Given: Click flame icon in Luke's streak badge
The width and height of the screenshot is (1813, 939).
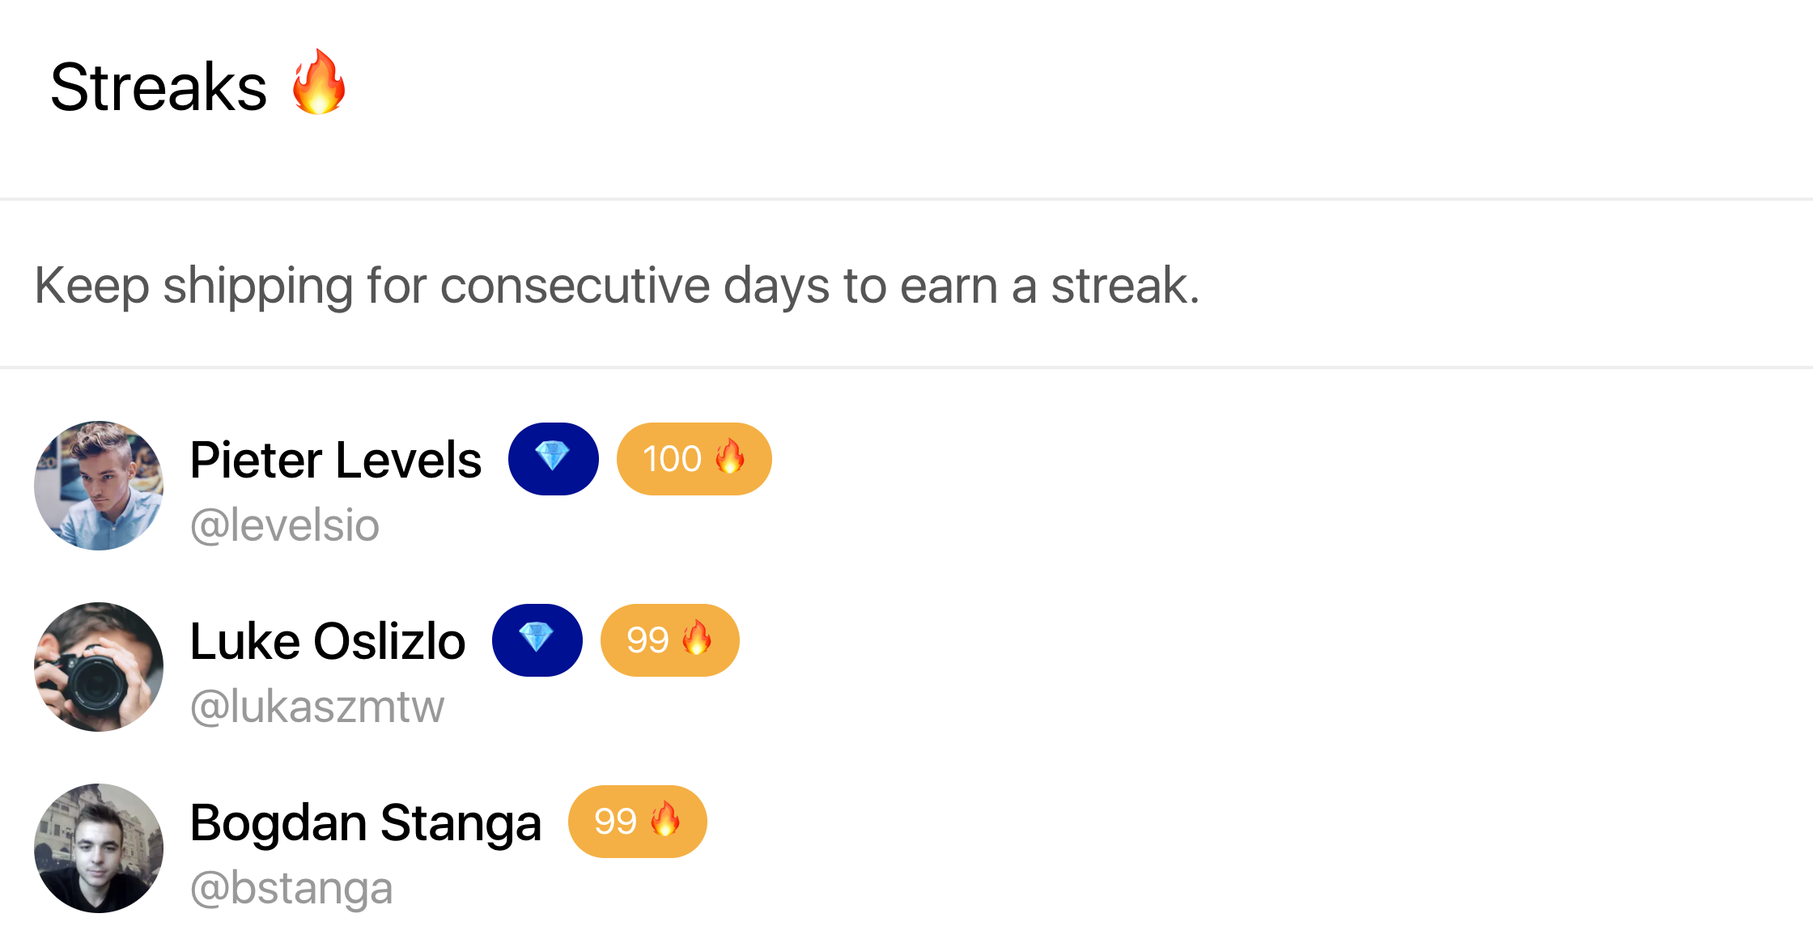Looking at the screenshot, I should click(x=698, y=638).
